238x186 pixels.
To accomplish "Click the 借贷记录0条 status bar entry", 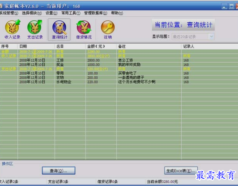I will [x=108, y=182].
